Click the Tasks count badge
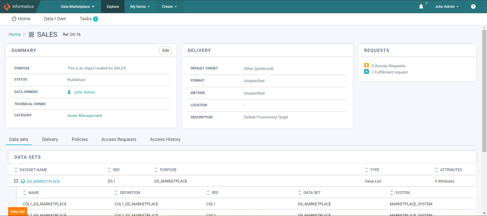 pos(95,19)
